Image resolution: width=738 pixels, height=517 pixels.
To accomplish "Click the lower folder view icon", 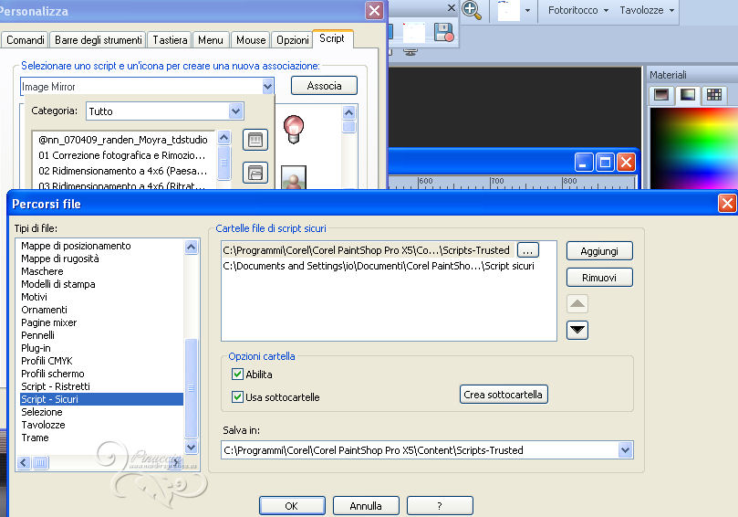I will pyautogui.click(x=255, y=173).
